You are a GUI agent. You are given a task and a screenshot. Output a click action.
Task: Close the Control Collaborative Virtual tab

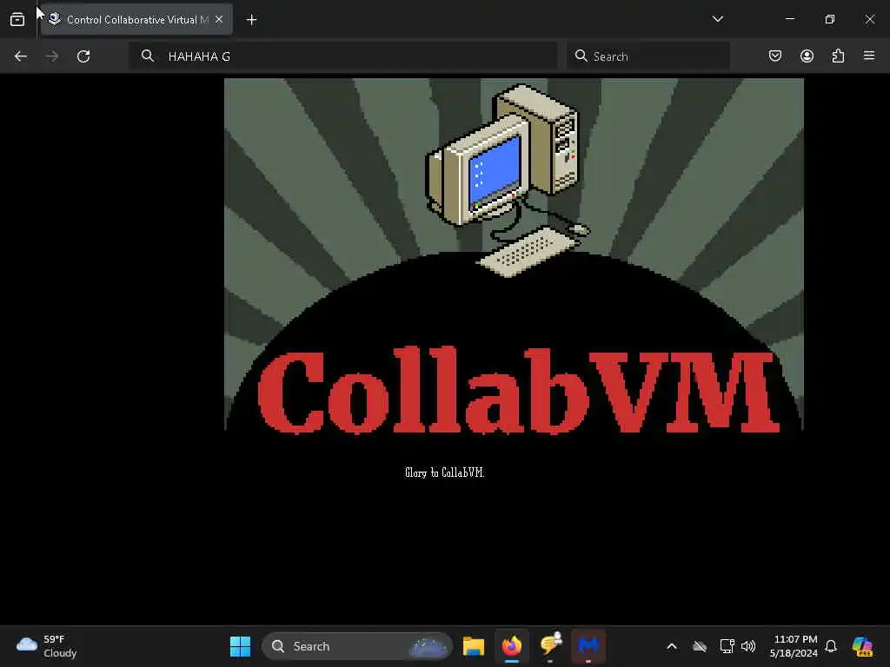219,19
